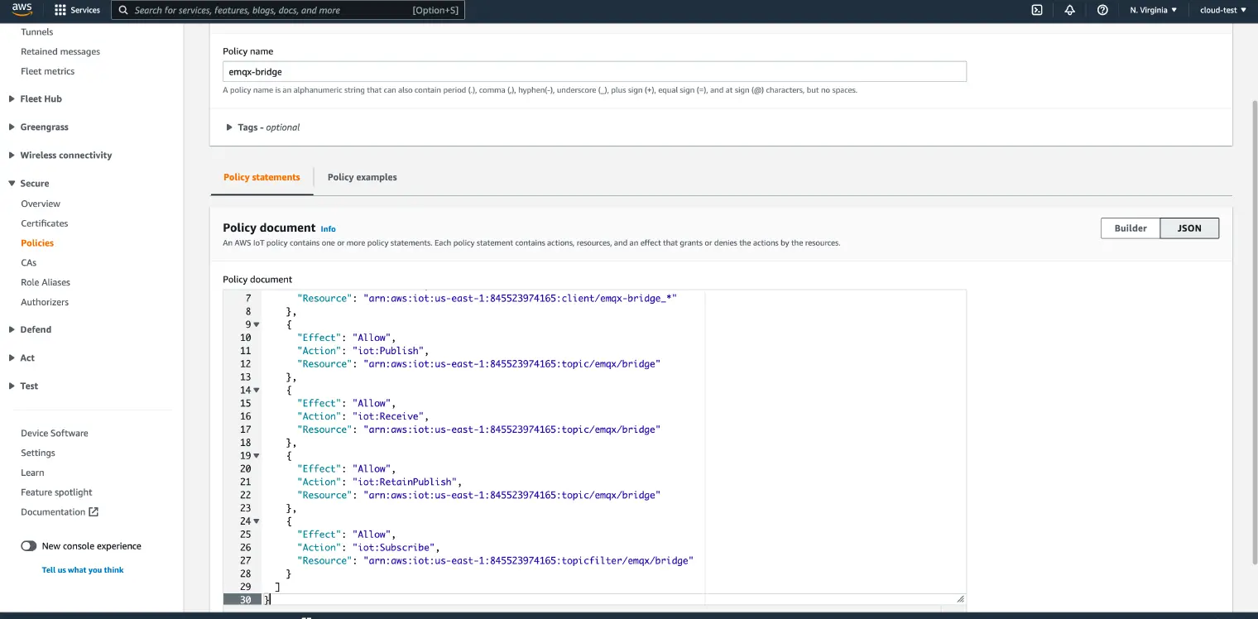Viewport: 1258px width, 619px height.
Task: Open Retained messages in the sidebar
Action: click(x=60, y=51)
